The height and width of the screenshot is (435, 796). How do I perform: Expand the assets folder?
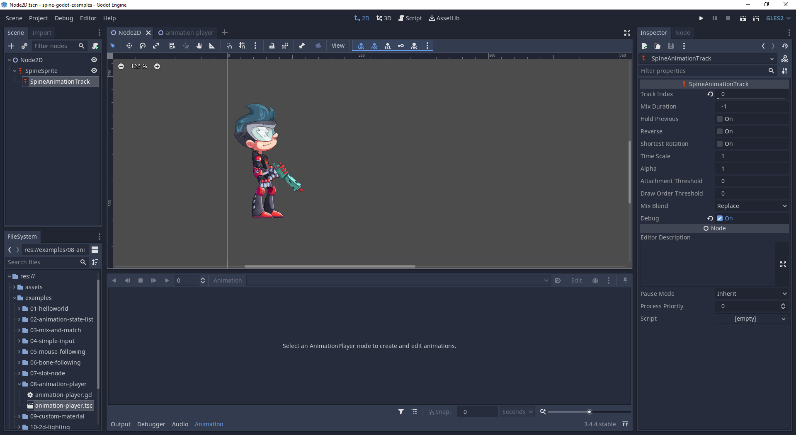point(14,287)
